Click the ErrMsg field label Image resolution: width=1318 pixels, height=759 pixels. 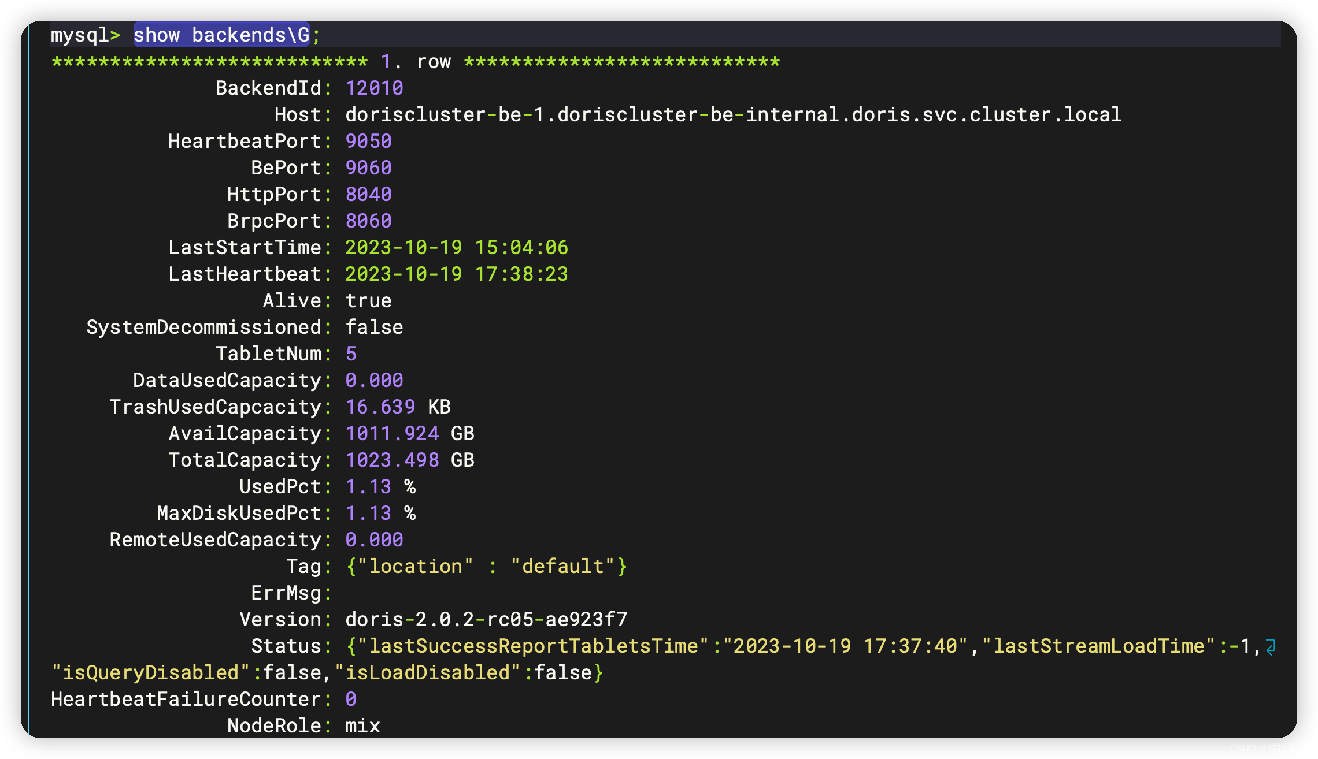[291, 593]
